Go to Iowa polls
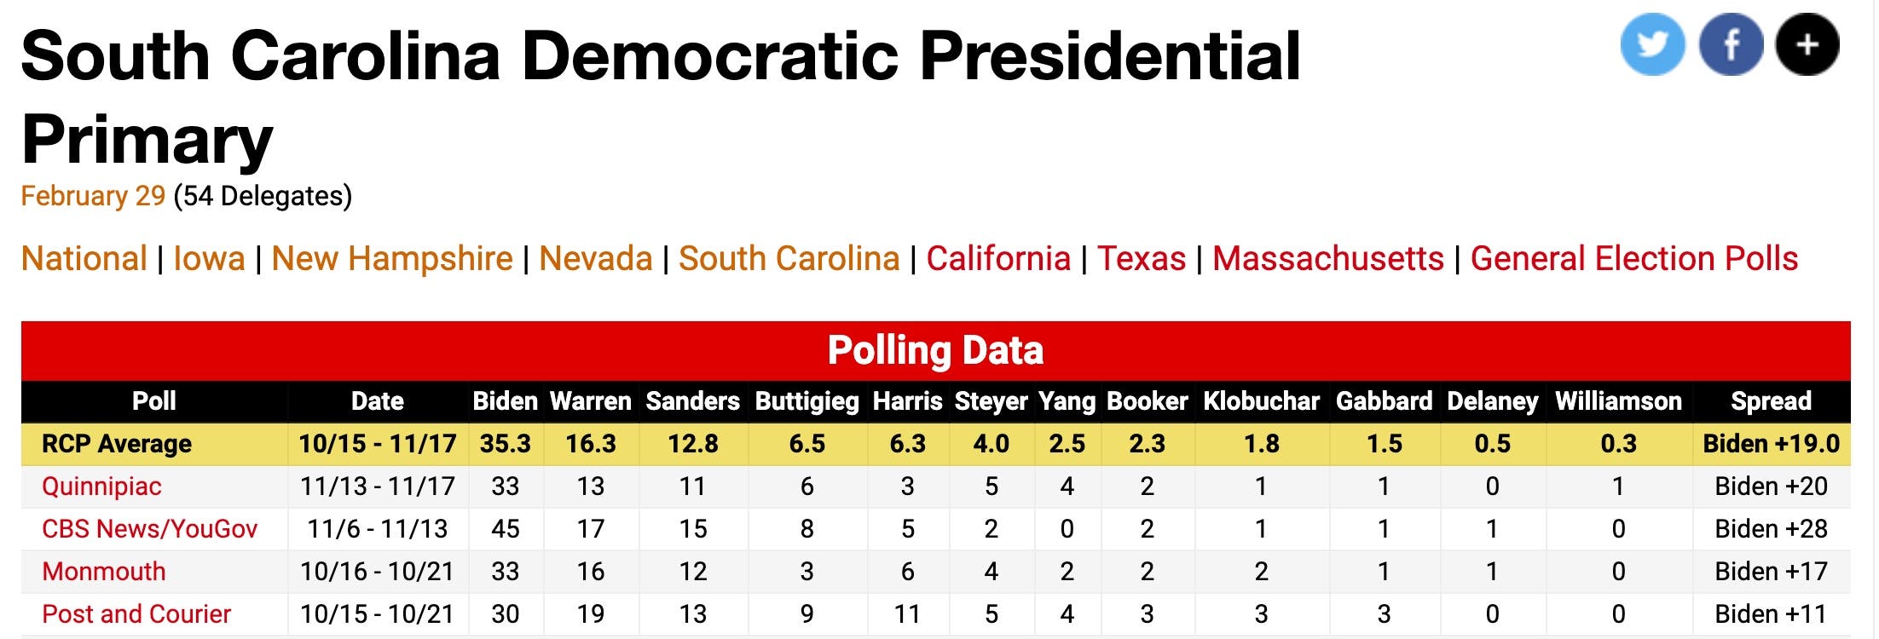The width and height of the screenshot is (1879, 639). 209,259
